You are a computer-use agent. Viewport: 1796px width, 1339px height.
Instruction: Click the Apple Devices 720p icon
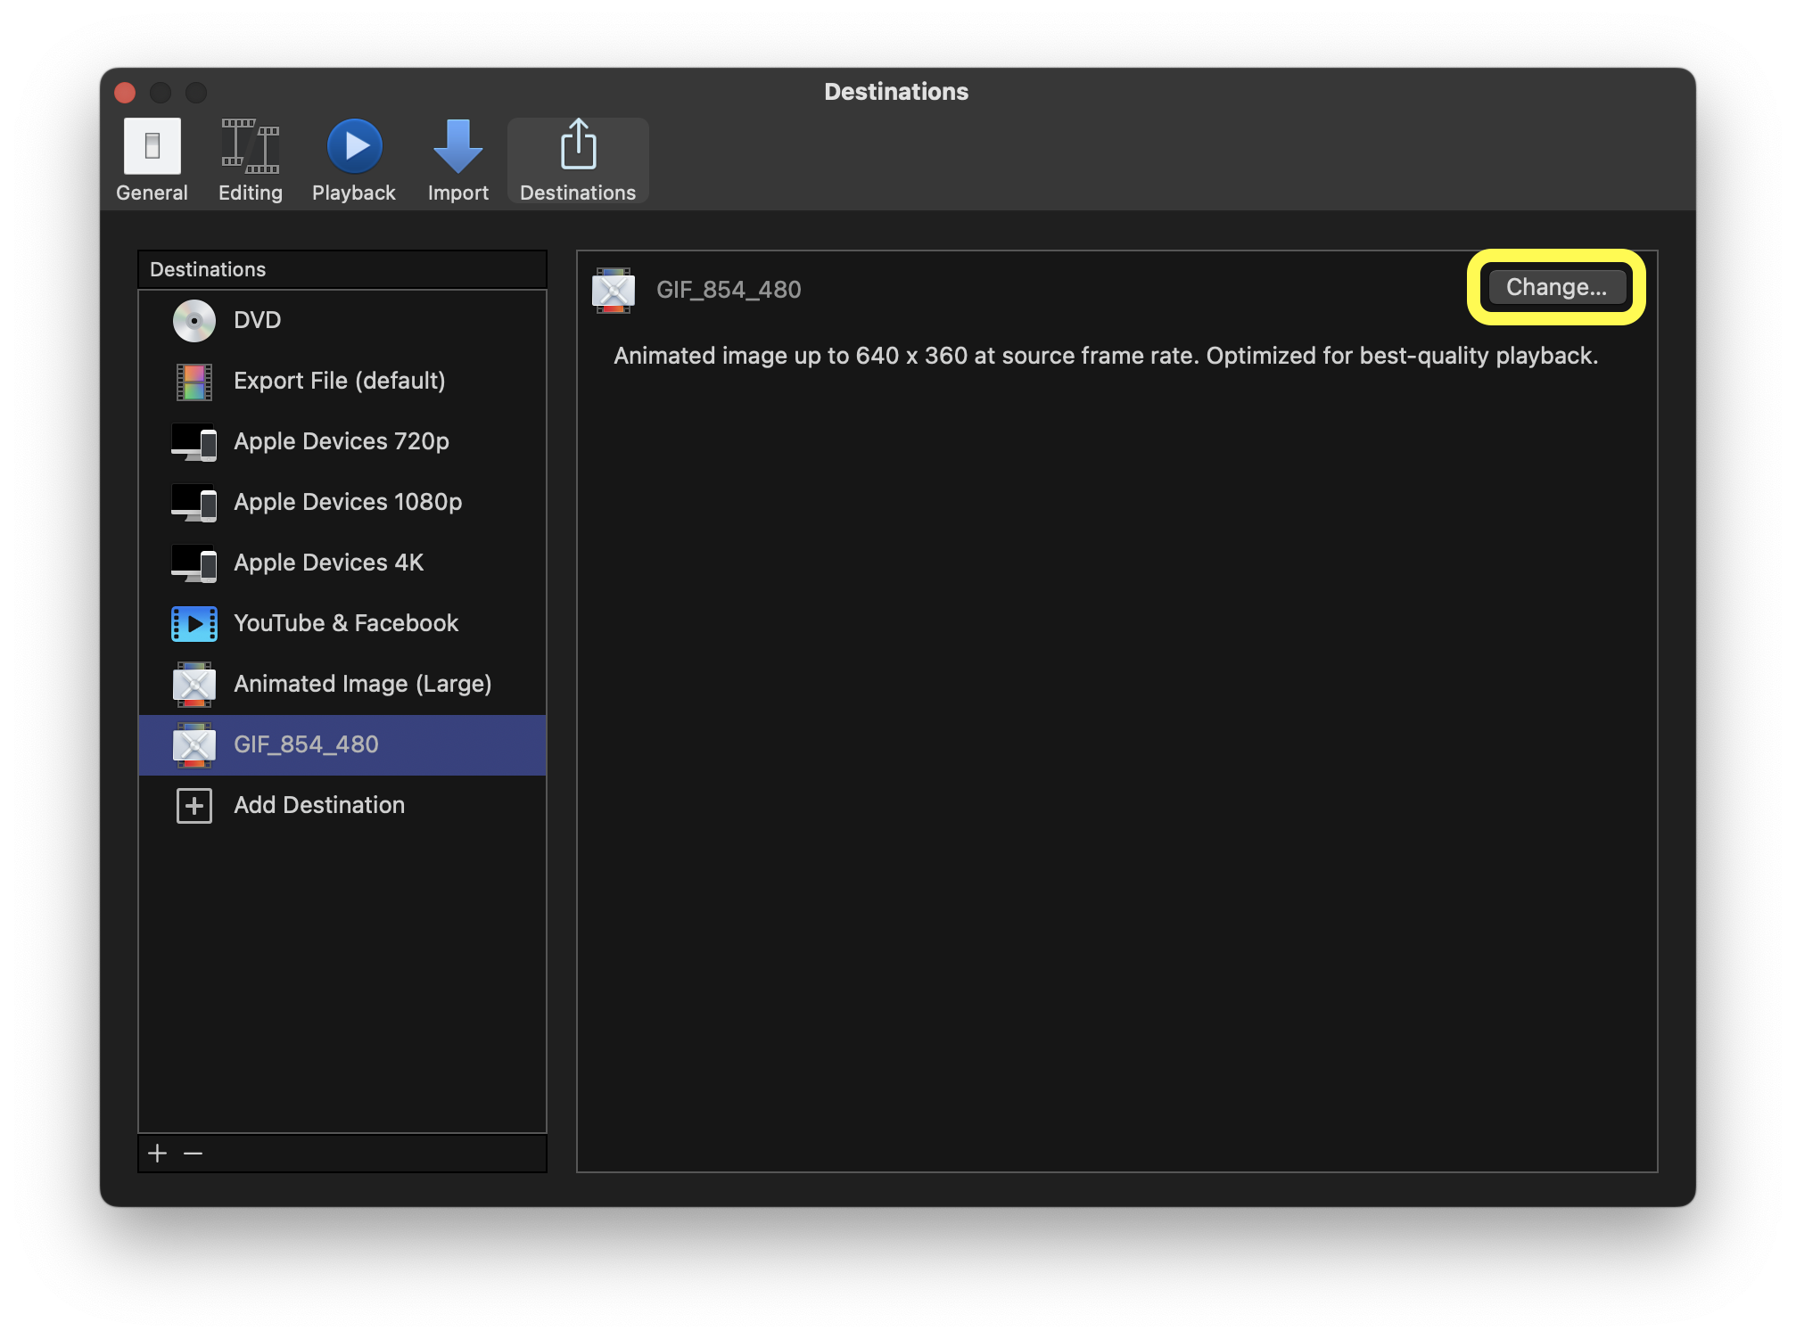click(194, 442)
